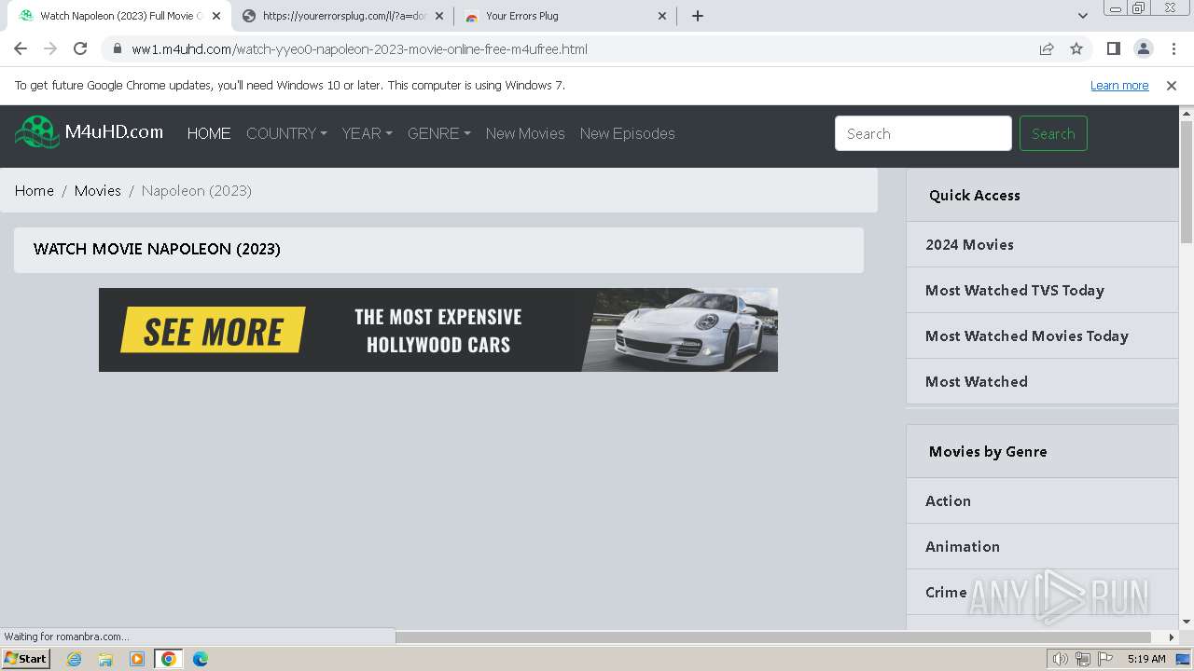
Task: Click M4uHD.com site title text
Action: click(x=114, y=132)
